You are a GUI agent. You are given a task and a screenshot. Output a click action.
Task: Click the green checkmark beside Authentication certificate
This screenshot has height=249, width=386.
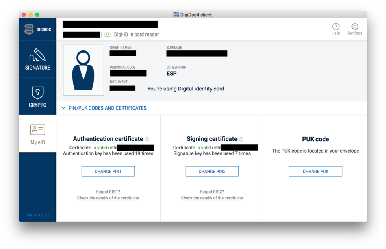(x=147, y=139)
